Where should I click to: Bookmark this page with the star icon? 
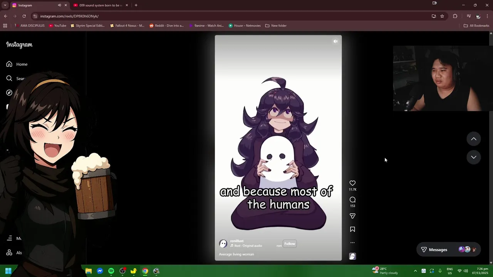tap(442, 16)
